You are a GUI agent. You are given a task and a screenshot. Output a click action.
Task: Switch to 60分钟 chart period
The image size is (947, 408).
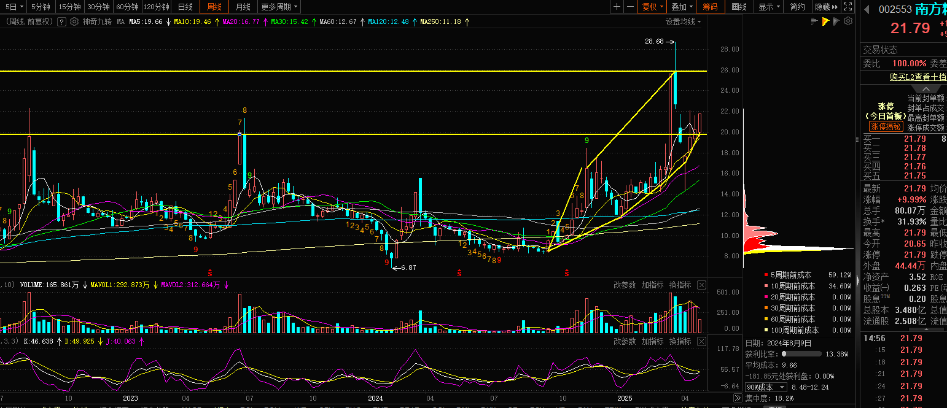coord(127,7)
